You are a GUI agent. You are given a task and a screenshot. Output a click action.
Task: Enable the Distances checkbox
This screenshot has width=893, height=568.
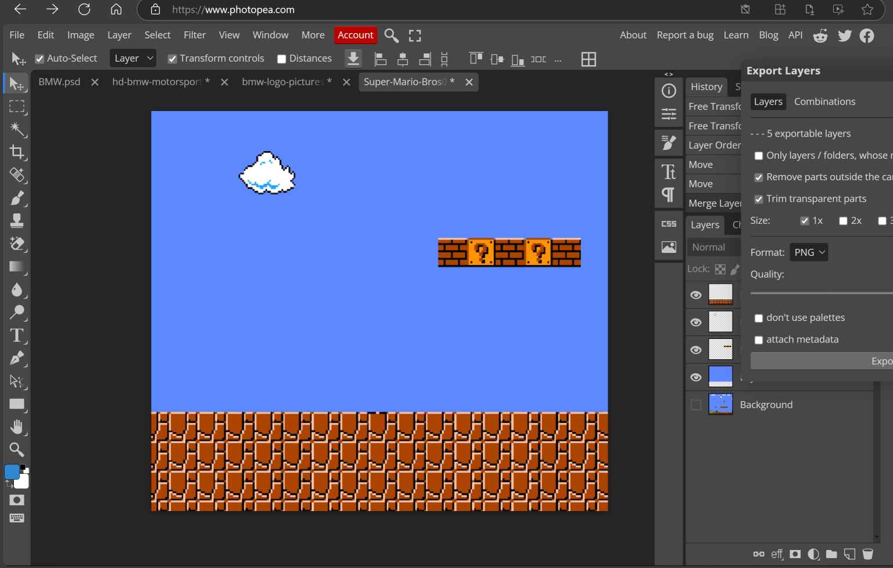tap(282, 59)
